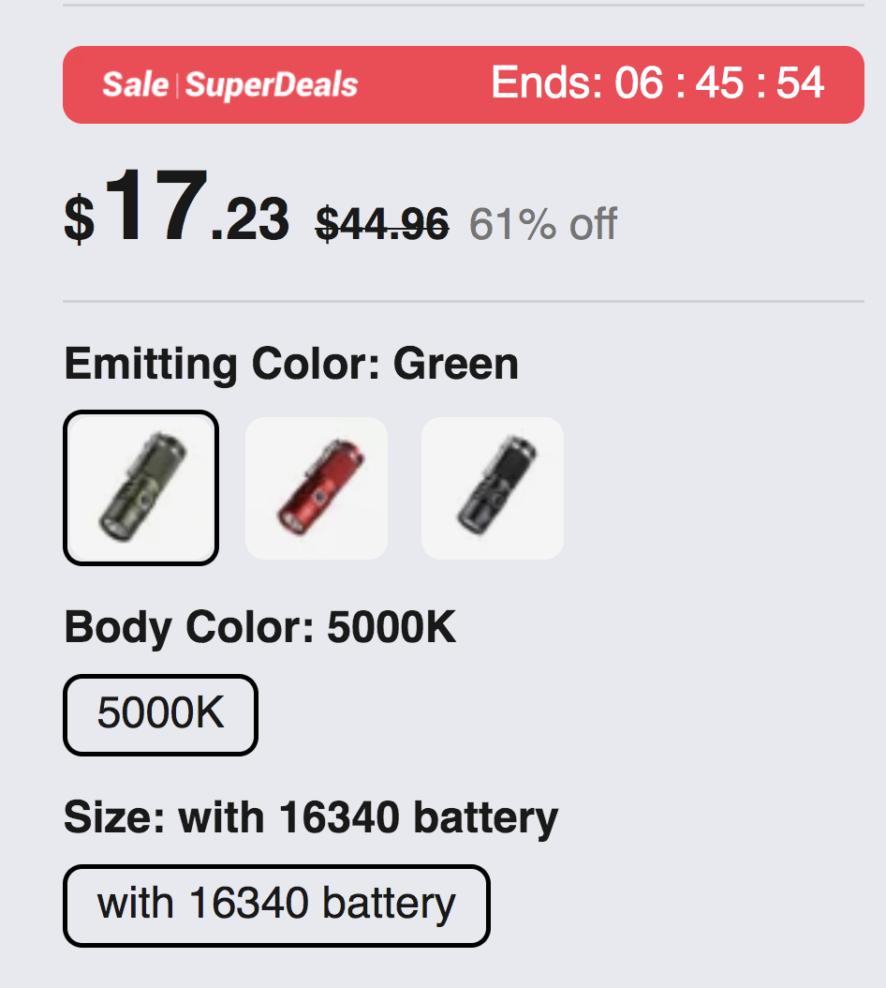
Task: Click the Emitting Color heading label
Action: [222, 365]
